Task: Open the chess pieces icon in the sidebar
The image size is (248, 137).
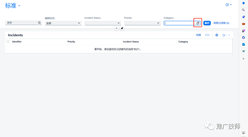Action: pos(243,31)
